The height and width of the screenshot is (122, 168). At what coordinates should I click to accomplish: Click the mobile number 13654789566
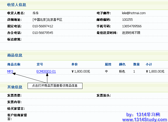click(x=132, y=26)
